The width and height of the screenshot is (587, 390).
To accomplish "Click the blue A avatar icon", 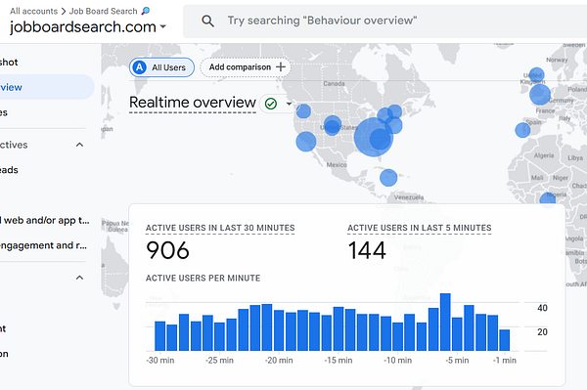I will [x=140, y=67].
